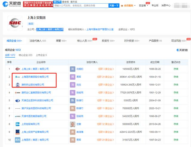Click logo icon of 天津市医药集团有限公司 row
Image resolution: width=191 pixels, height=147 pixels.
18,116
